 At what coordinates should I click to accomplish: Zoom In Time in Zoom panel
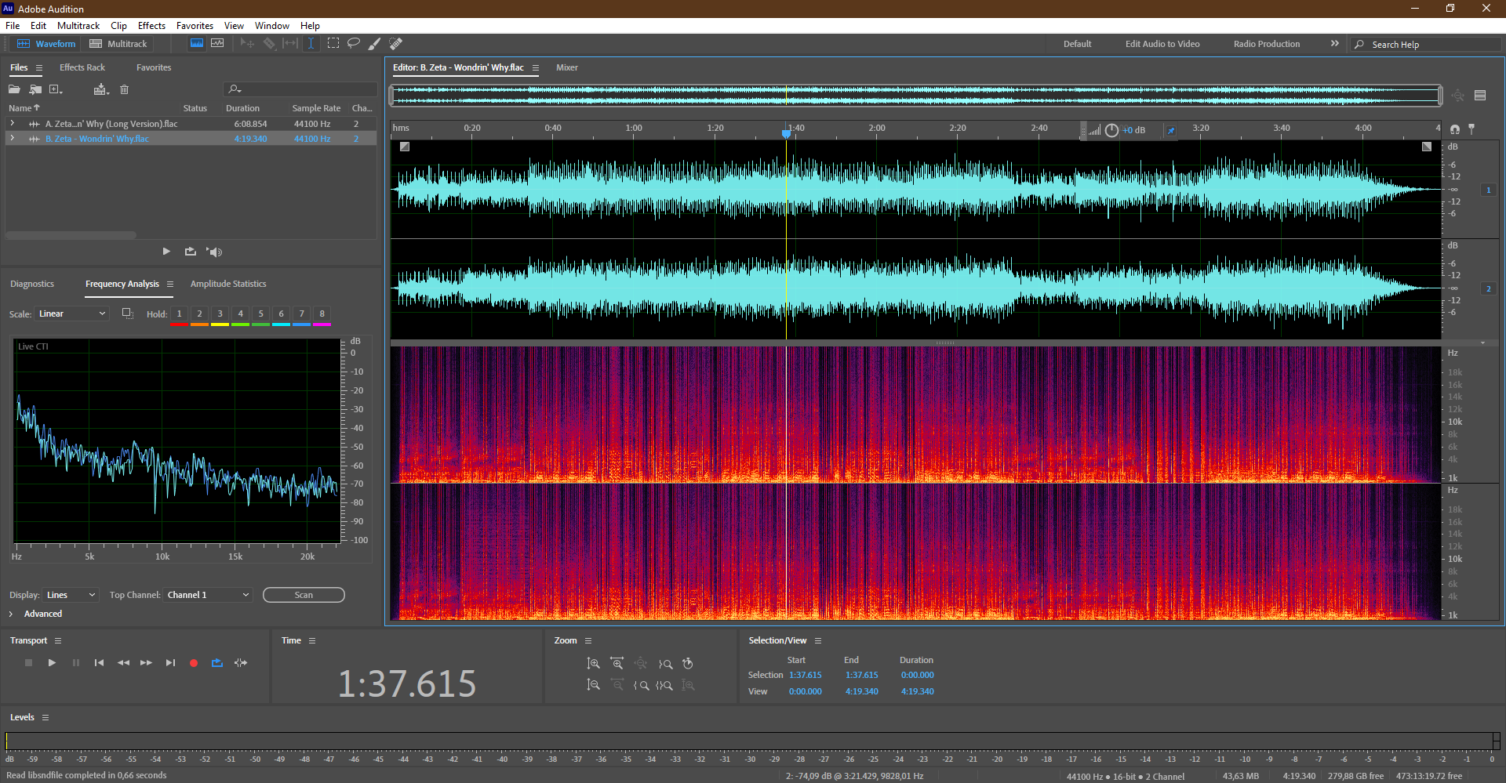click(x=617, y=664)
